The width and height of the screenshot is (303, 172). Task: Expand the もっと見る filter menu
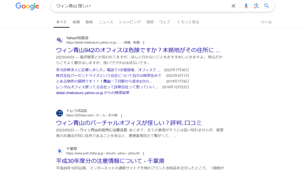click(x=188, y=22)
